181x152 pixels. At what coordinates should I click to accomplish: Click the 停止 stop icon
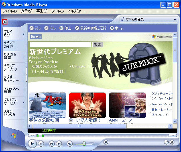61,28
